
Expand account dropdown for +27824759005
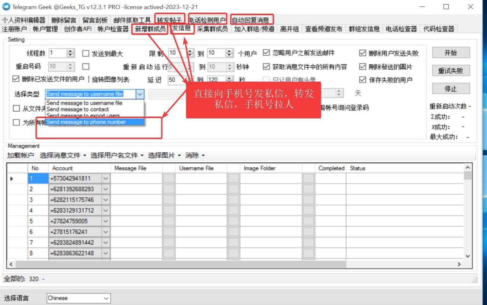tap(106, 221)
